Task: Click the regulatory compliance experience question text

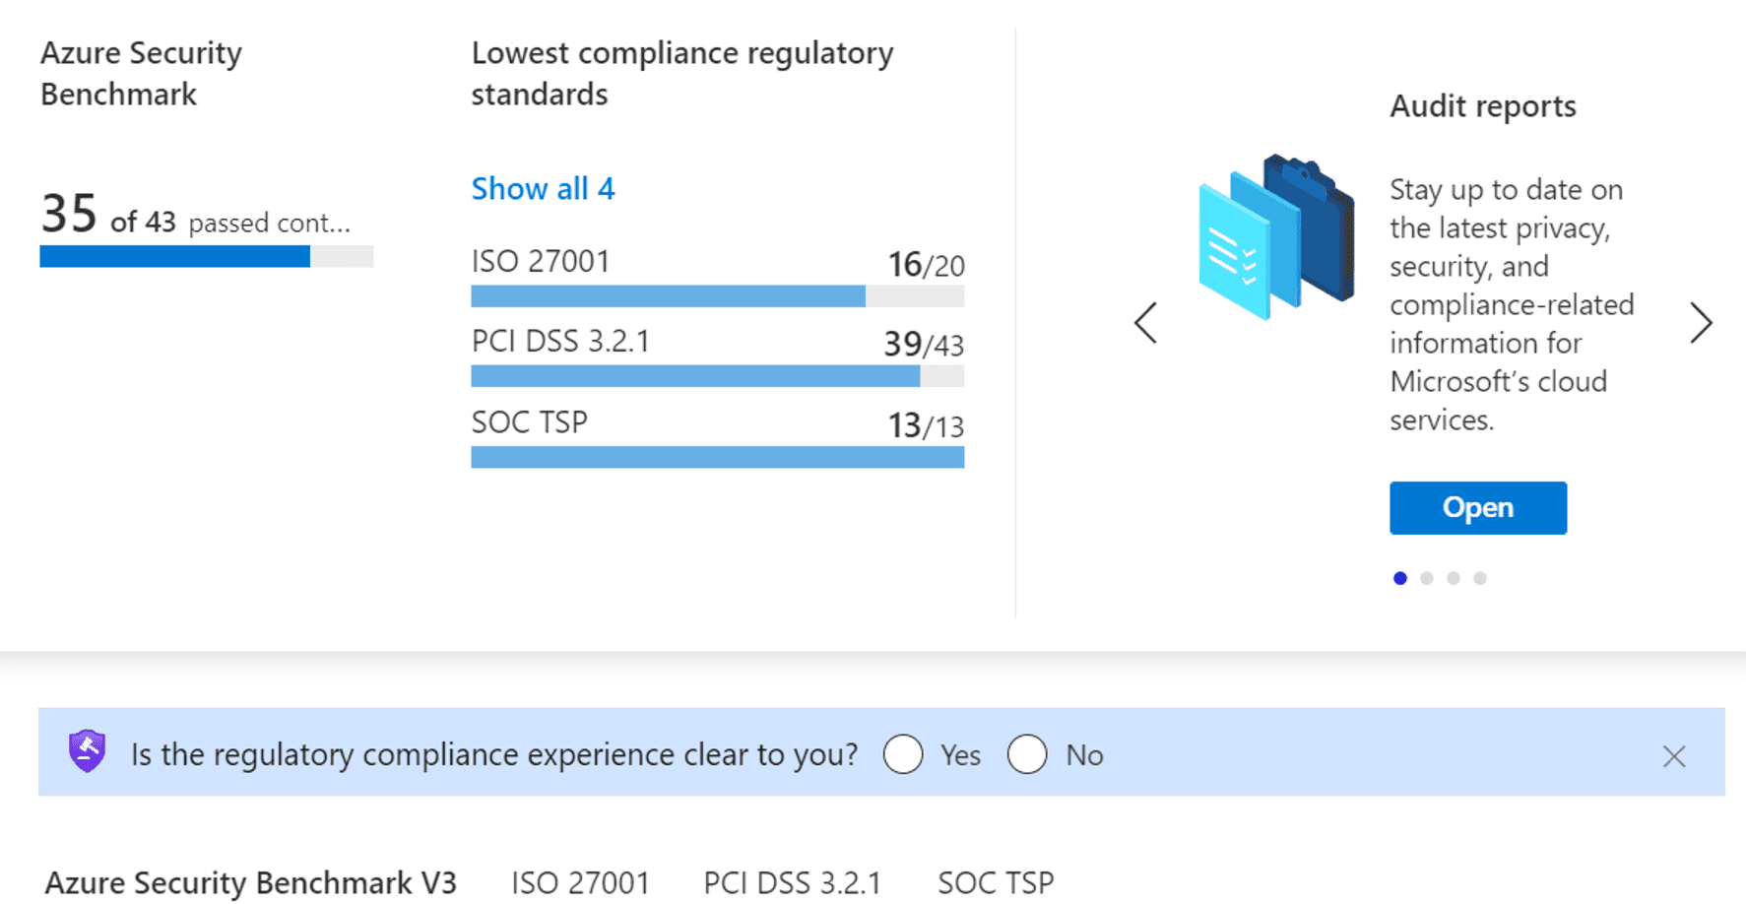Action: coord(494,755)
